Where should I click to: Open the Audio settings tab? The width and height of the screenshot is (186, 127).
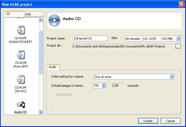(53, 67)
